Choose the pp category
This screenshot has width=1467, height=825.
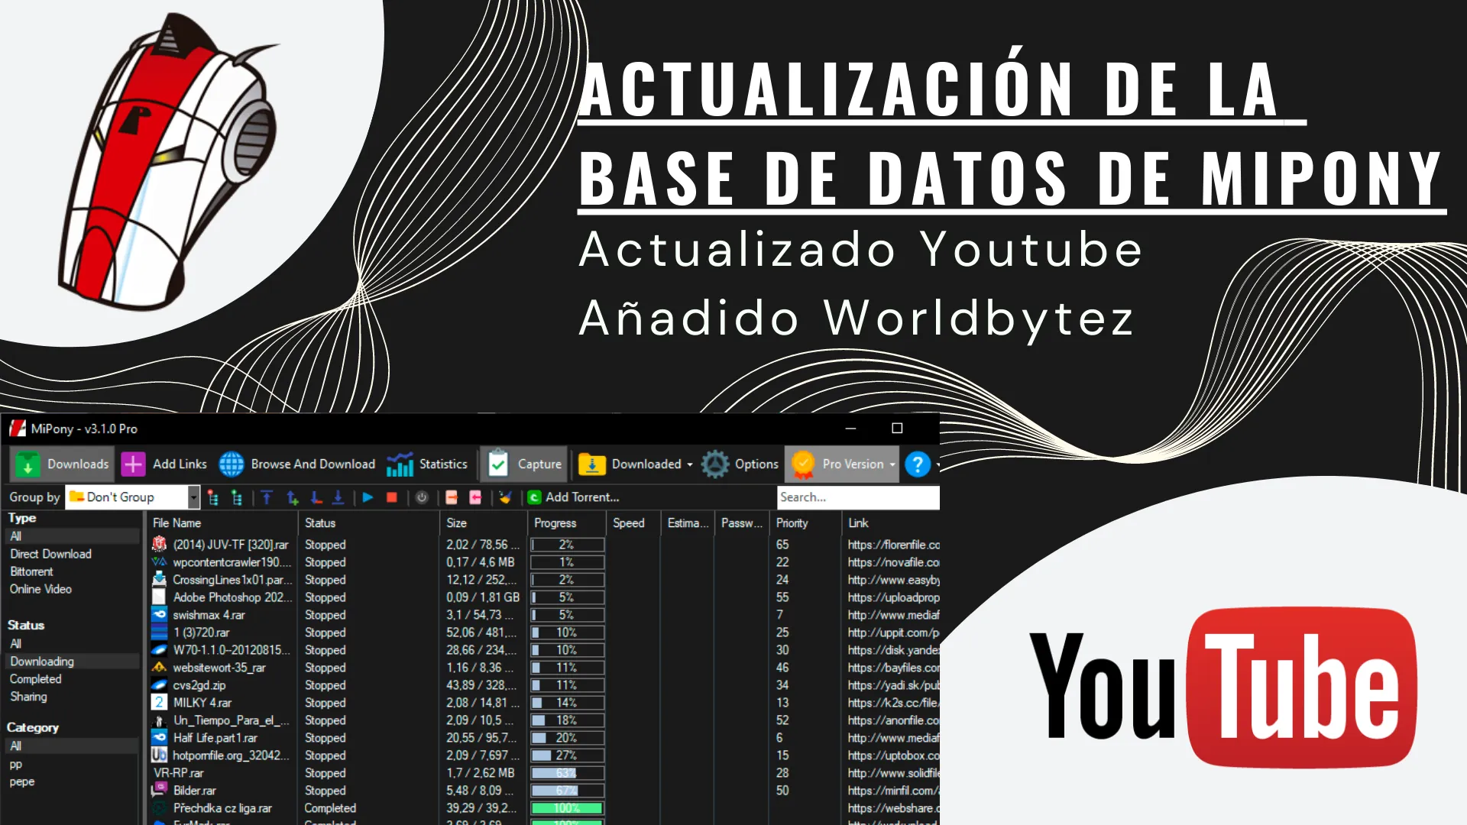tap(15, 765)
